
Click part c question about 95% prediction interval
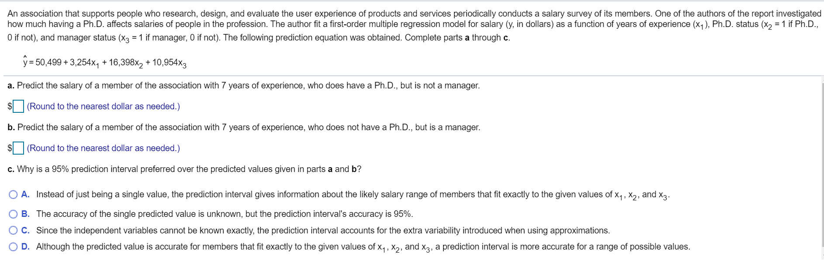pos(184,169)
